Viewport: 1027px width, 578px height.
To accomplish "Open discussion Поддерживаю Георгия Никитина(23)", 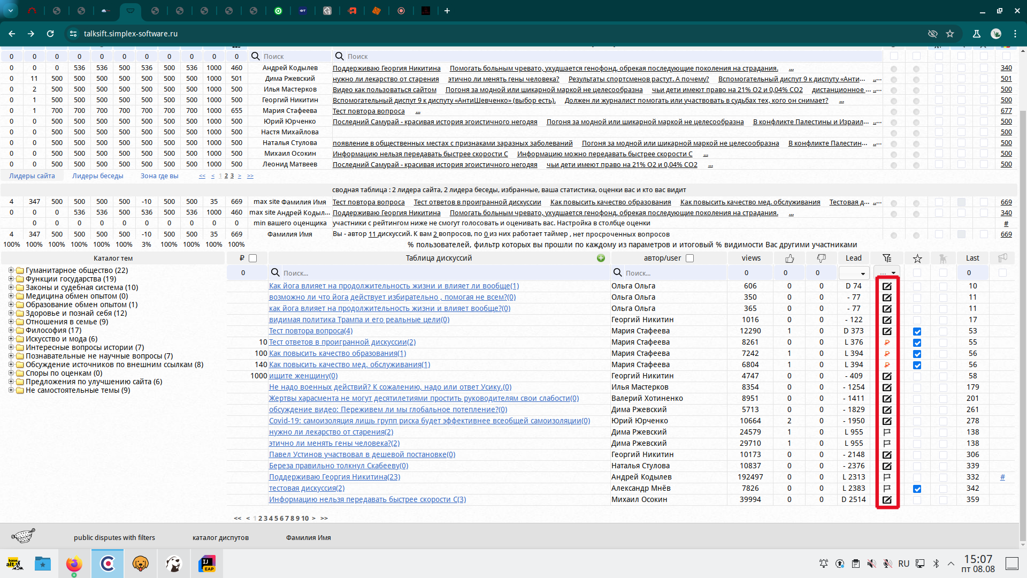I will point(334,477).
